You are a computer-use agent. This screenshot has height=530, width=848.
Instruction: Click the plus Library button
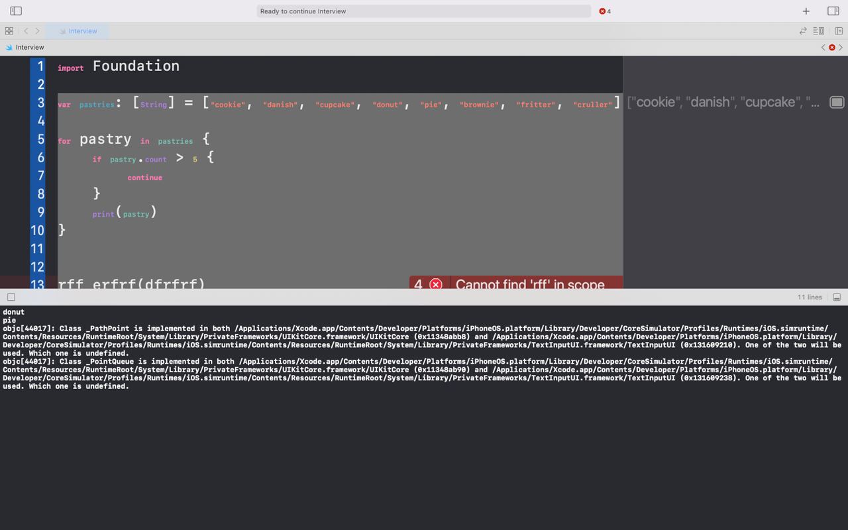pyautogui.click(x=806, y=11)
